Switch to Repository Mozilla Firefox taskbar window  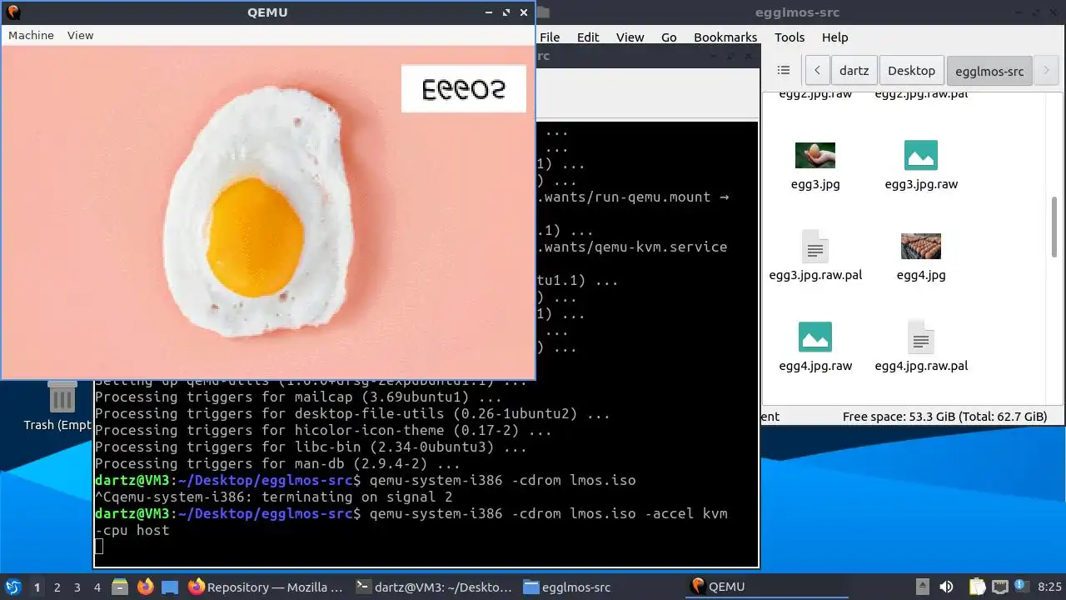(266, 587)
